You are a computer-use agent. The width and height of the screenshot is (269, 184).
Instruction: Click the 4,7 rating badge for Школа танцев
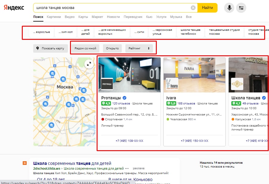(236, 104)
